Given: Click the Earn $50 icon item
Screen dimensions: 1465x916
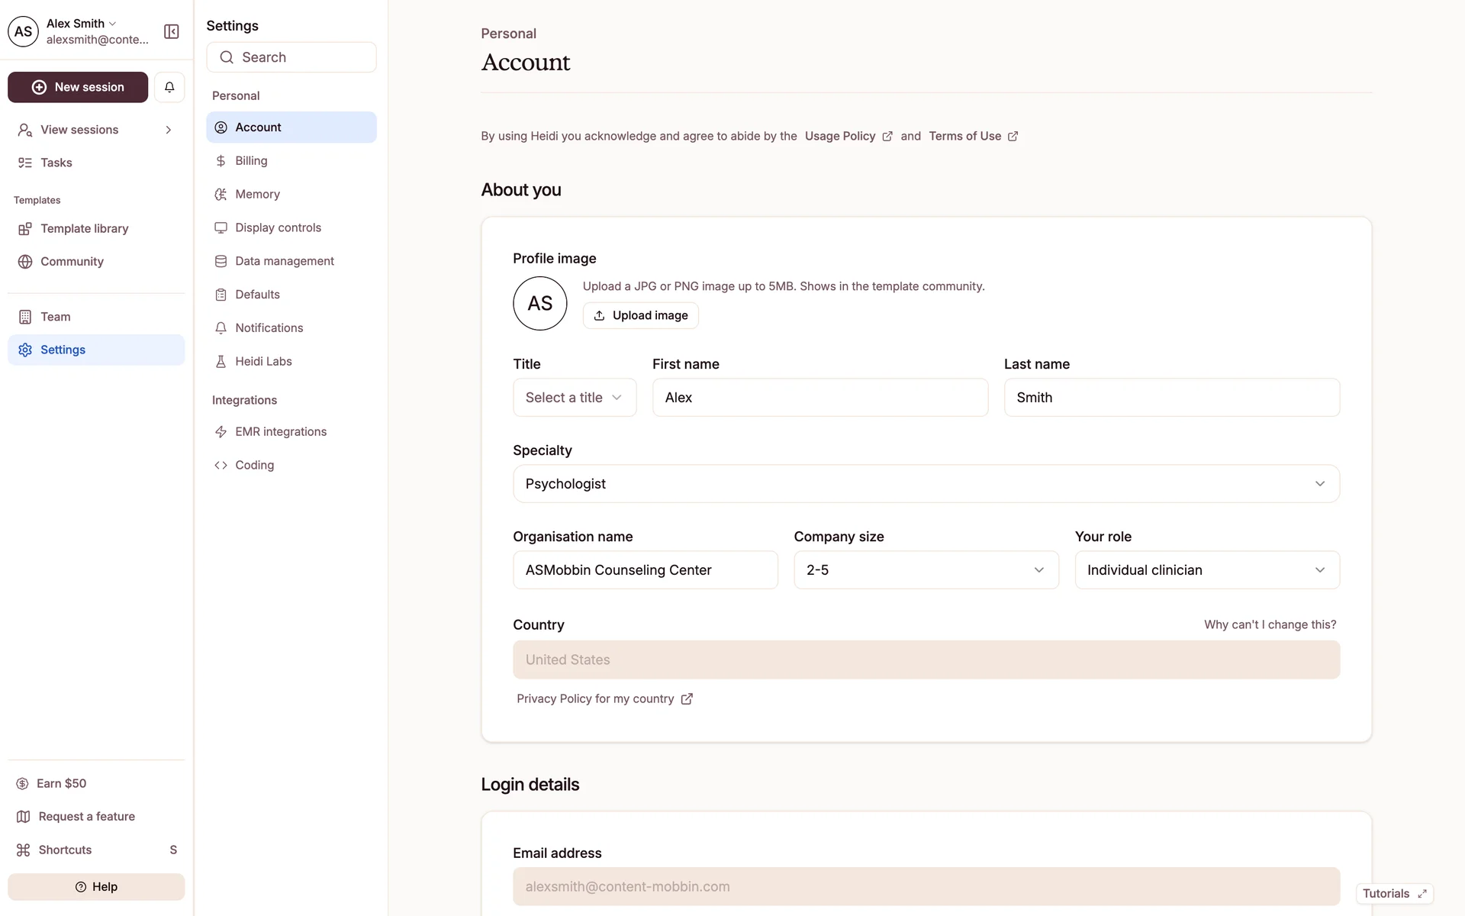Looking at the screenshot, I should tap(61, 783).
